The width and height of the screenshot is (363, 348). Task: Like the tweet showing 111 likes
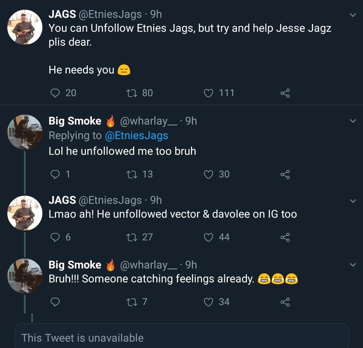208,93
